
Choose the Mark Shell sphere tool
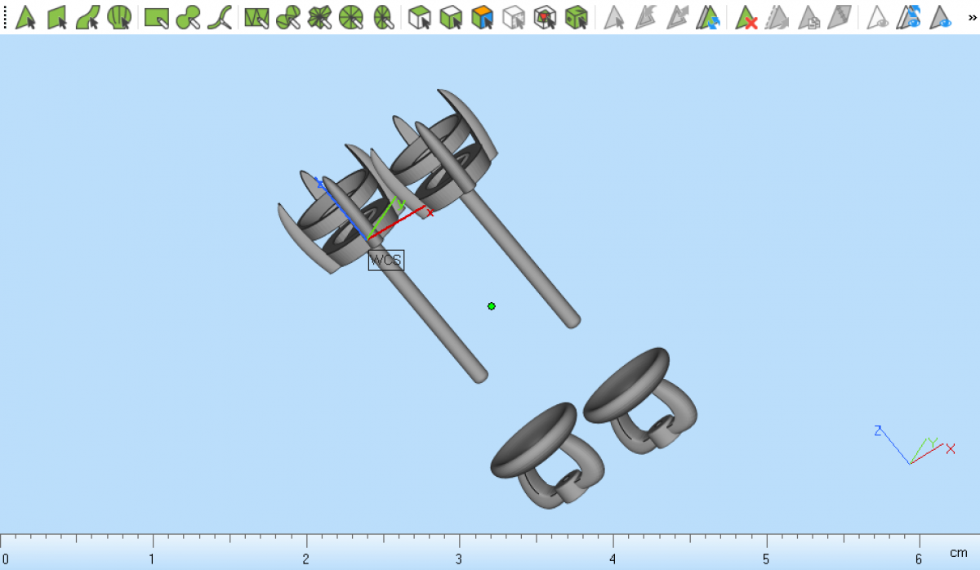(120, 17)
